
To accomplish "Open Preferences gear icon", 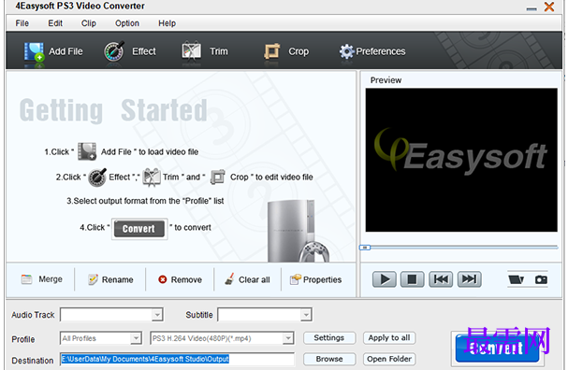I will (x=346, y=51).
